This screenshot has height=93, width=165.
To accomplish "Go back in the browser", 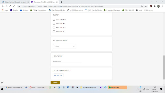I will 3,6.
